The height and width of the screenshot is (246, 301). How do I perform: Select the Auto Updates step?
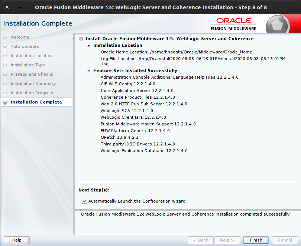pos(25,46)
